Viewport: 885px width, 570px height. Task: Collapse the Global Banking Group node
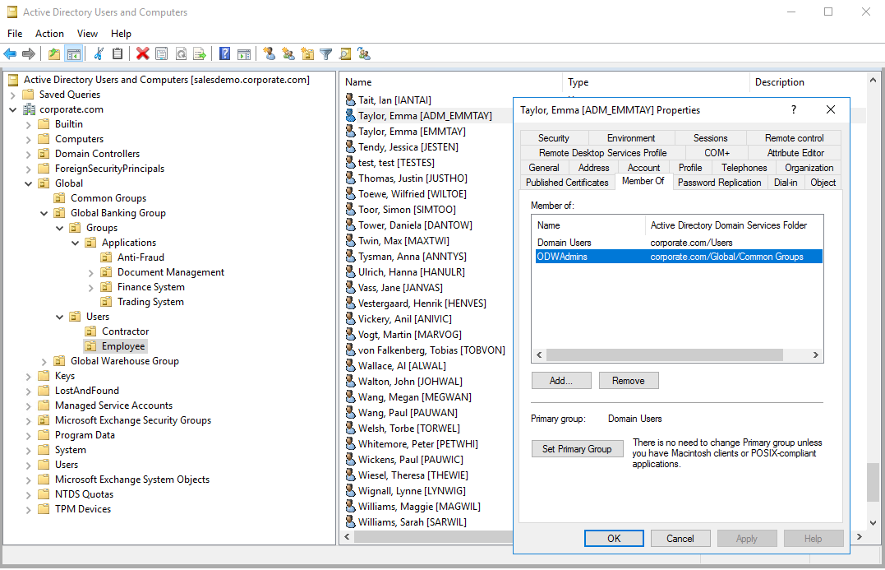[x=44, y=213]
